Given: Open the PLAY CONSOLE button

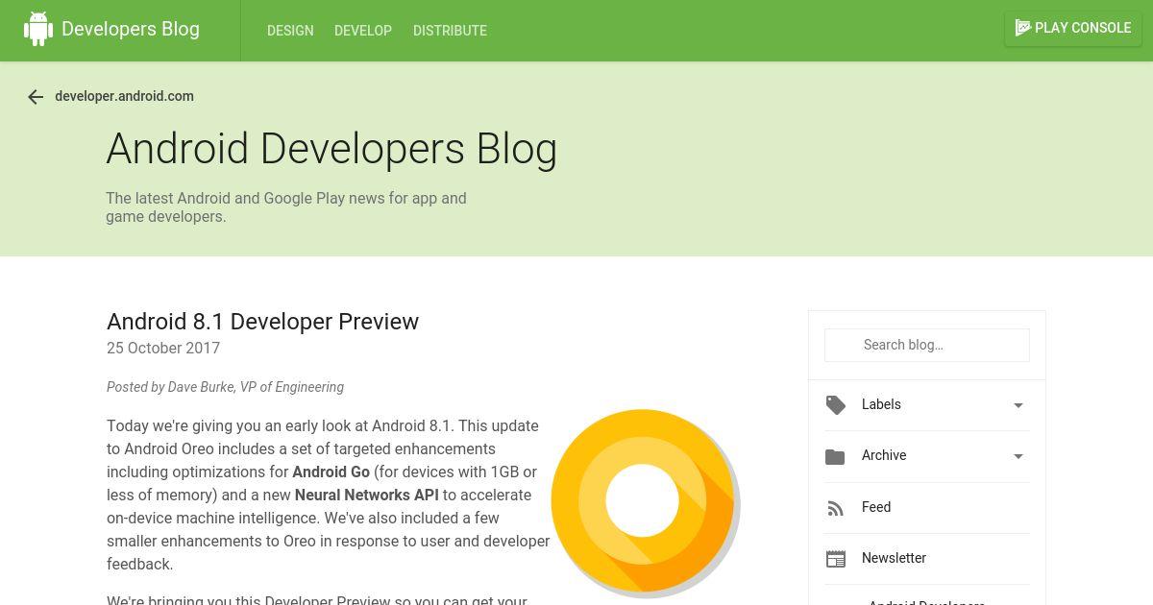Looking at the screenshot, I should point(1073,28).
